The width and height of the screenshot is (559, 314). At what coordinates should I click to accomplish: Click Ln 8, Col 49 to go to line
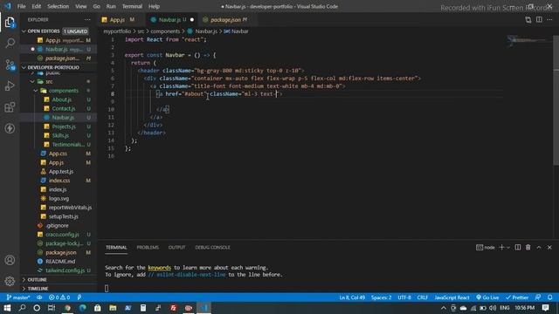(352, 297)
